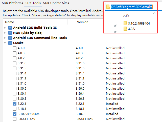Expand the NDK (Side by side) row
The image size is (162, 122).
coord(5,33)
